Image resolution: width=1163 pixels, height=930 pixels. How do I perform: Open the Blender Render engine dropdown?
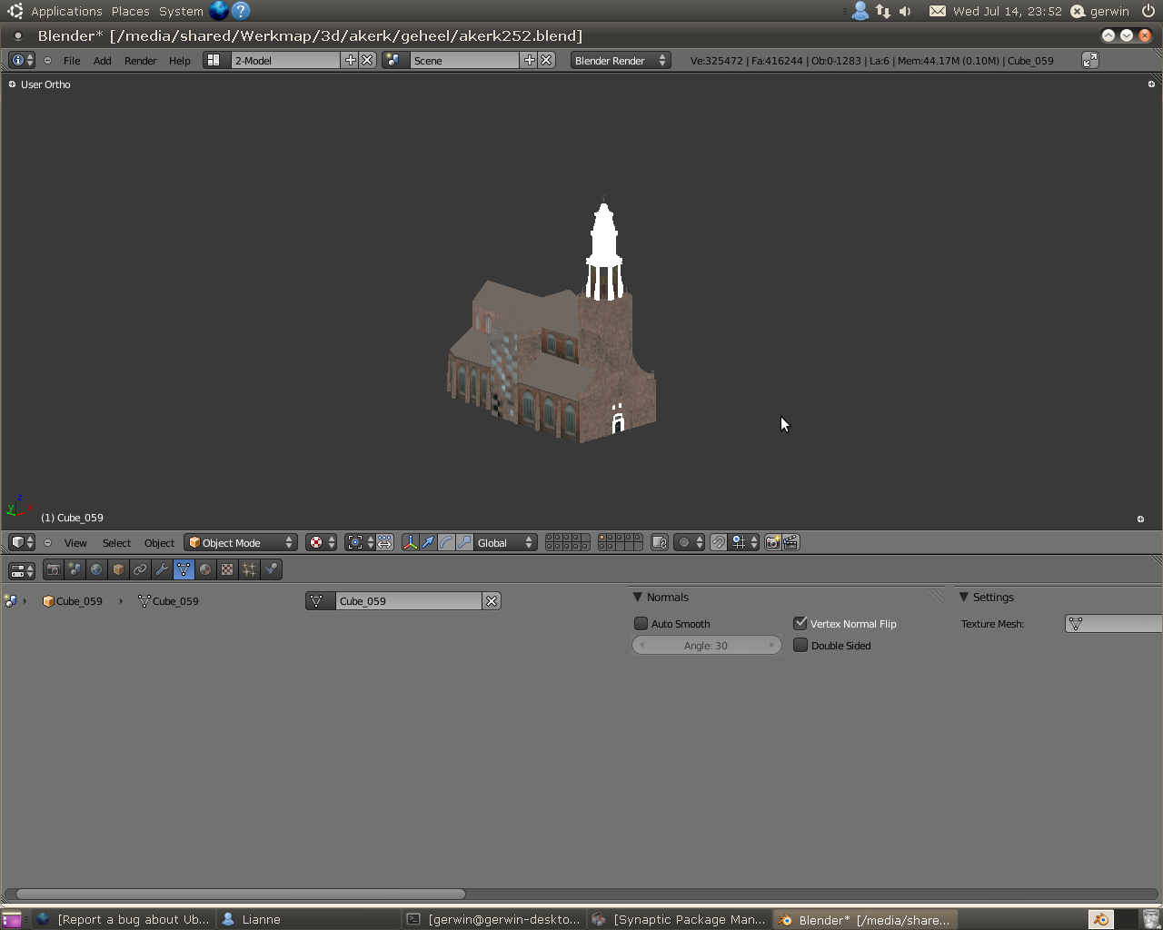(x=620, y=60)
